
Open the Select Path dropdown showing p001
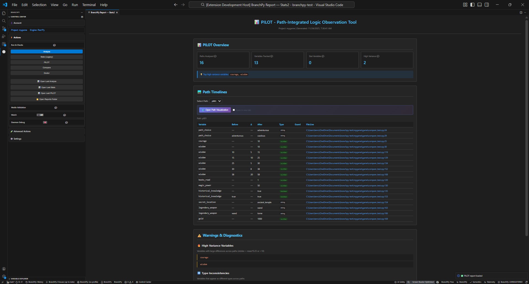point(216,101)
